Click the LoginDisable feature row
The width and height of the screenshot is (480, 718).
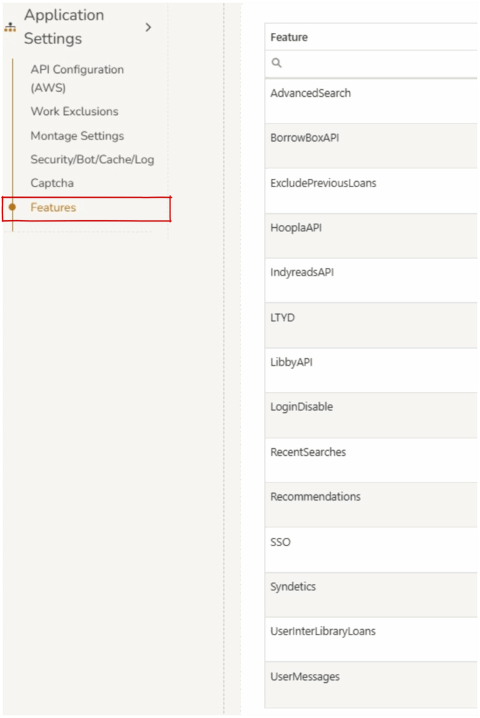click(301, 407)
